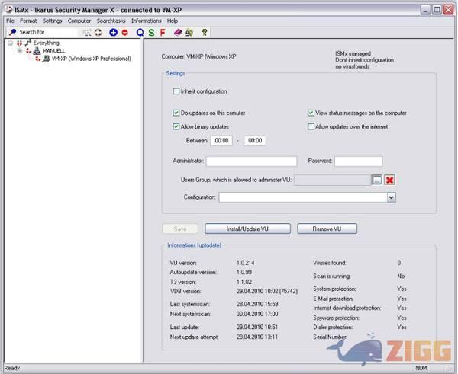Uncheck View status messages on the computer
The height and width of the screenshot is (374, 458).
pyautogui.click(x=311, y=113)
